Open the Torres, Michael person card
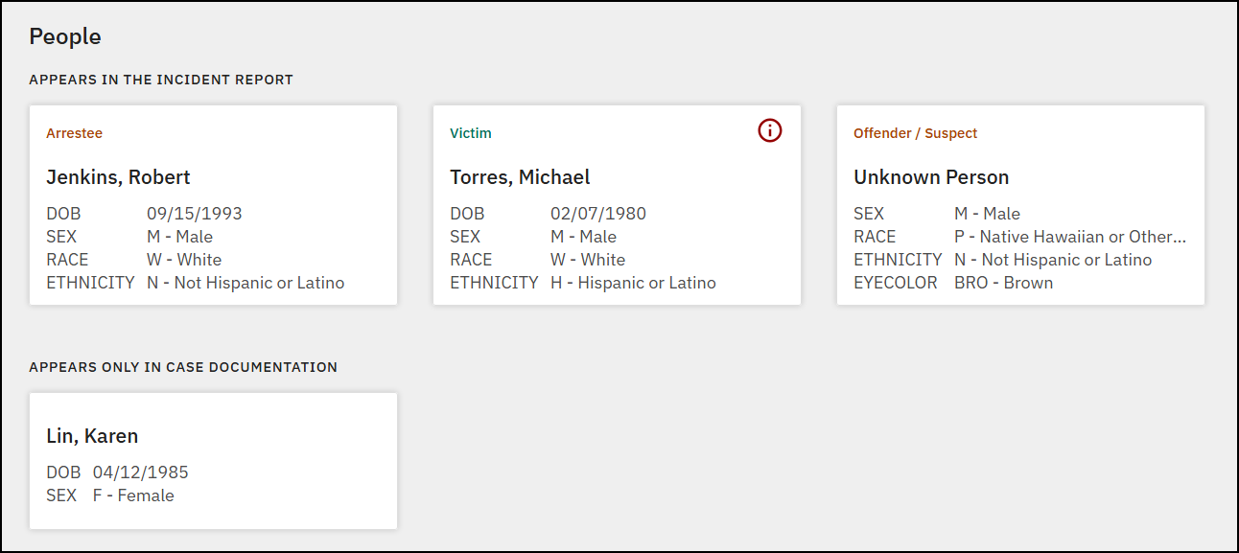This screenshot has width=1239, height=553. [617, 205]
